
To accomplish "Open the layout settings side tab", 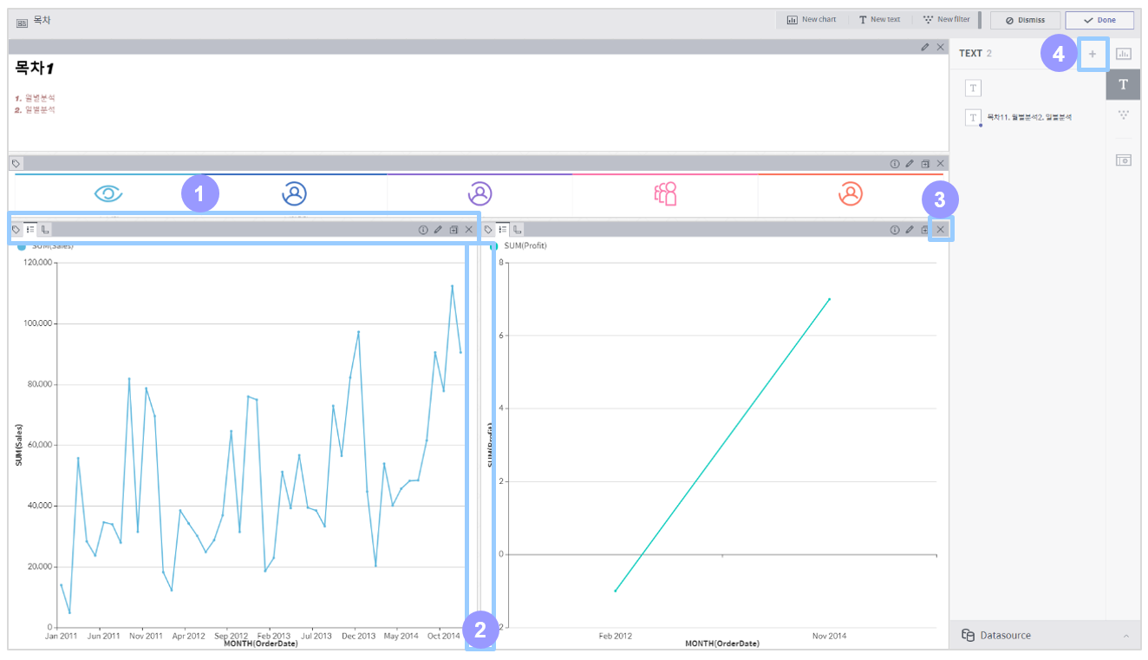I will tap(1123, 160).
